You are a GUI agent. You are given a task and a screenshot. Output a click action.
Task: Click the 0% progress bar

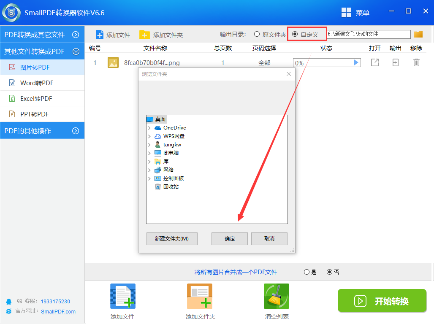[327, 62]
